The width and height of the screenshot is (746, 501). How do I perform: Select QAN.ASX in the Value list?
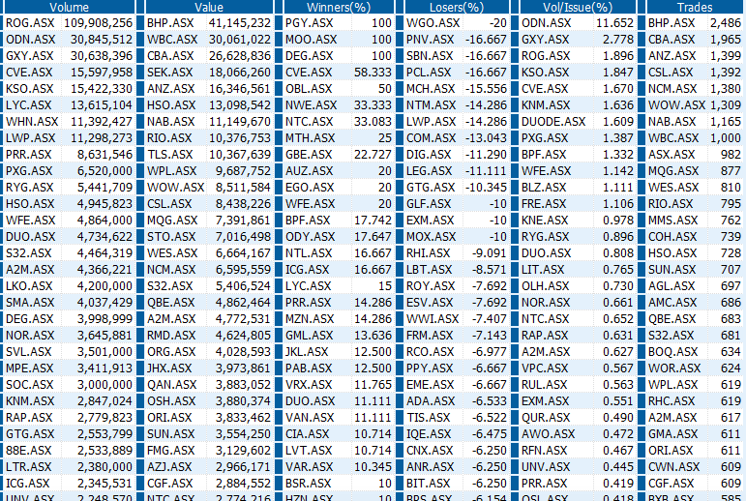tap(172, 385)
